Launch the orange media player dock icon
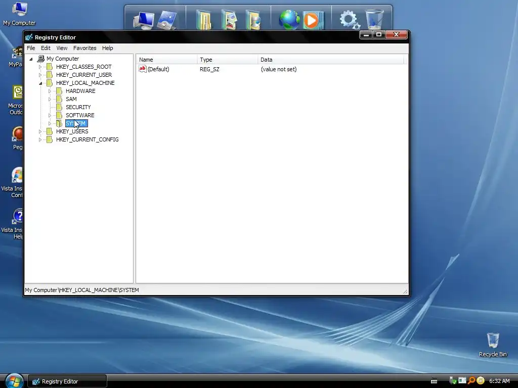518x388 pixels. click(x=313, y=20)
